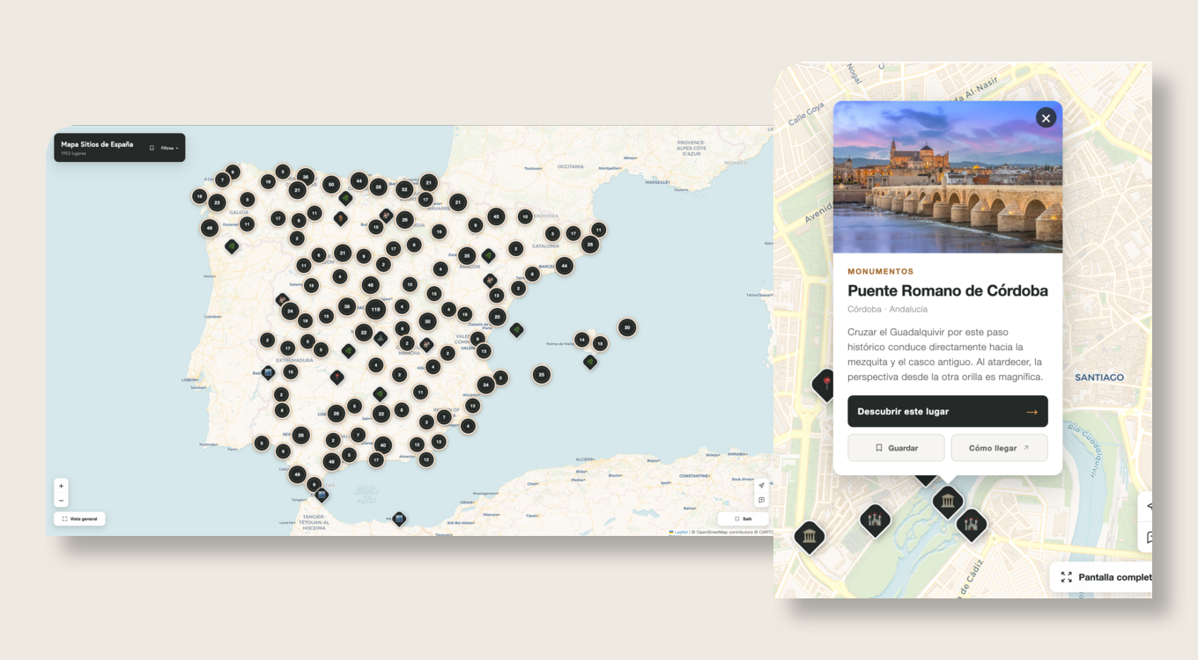Open the Mallorca cluster showing 14
The height and width of the screenshot is (660, 1198).
(x=581, y=340)
